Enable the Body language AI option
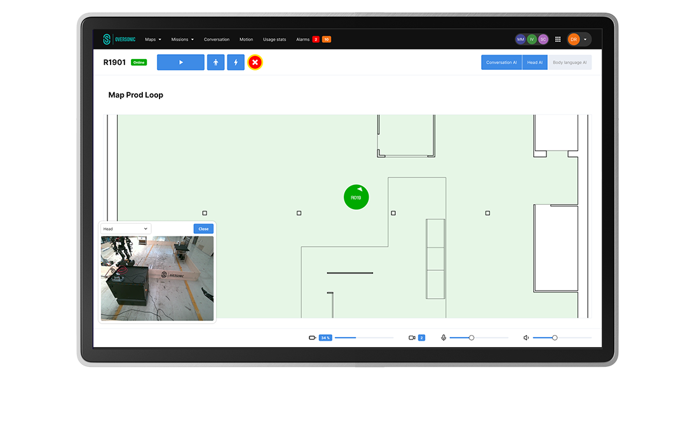Viewport: 699px width, 445px height. [x=569, y=62]
